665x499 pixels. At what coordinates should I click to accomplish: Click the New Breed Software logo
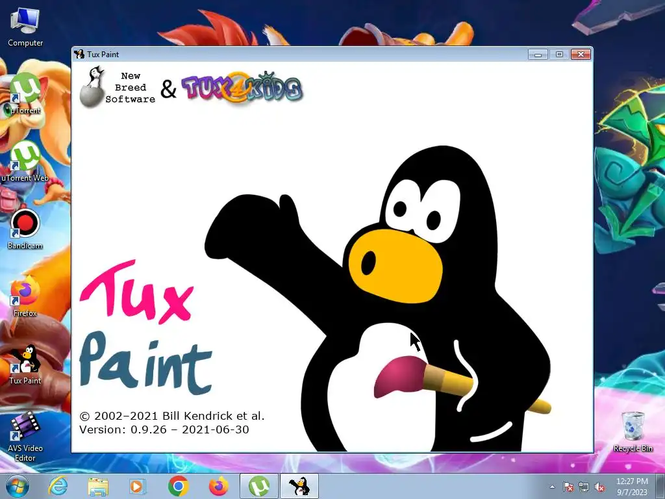pyautogui.click(x=118, y=88)
